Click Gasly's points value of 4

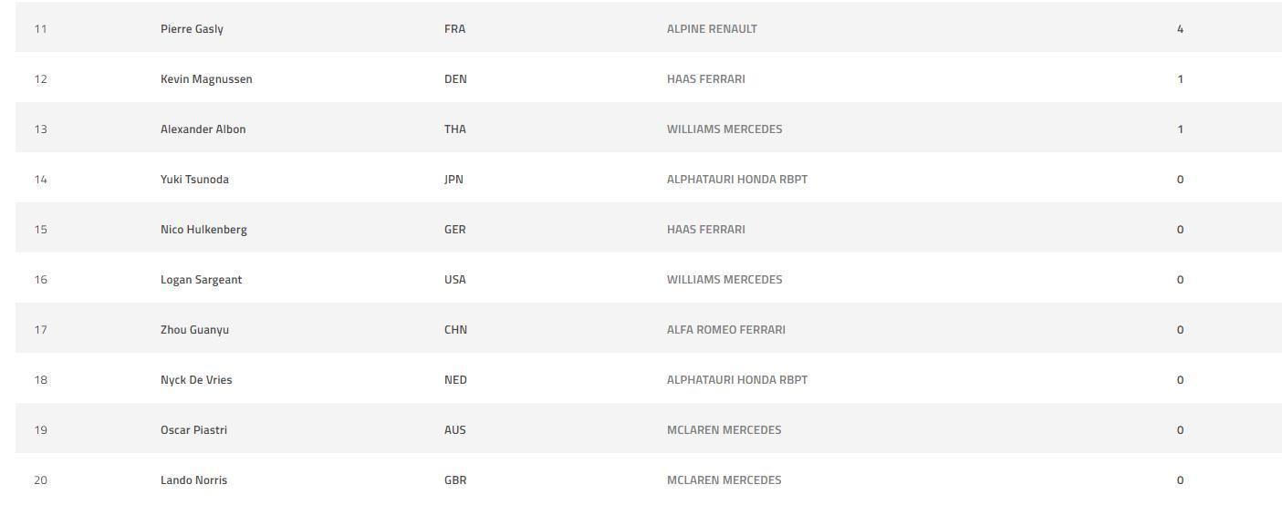coord(1180,29)
